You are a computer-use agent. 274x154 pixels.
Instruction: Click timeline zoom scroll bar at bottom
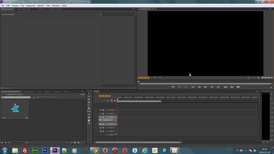tap(138, 142)
